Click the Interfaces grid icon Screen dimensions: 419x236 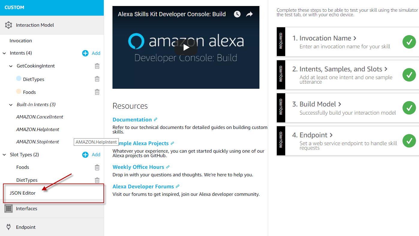point(8,208)
